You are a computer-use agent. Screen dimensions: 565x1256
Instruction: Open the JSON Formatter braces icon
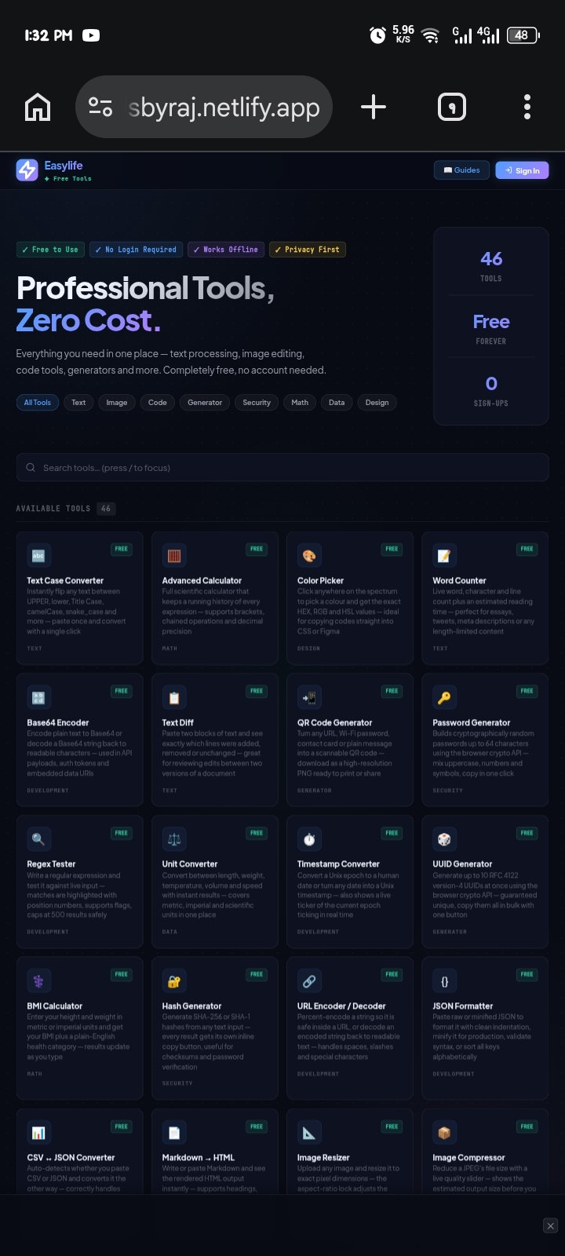click(x=444, y=981)
